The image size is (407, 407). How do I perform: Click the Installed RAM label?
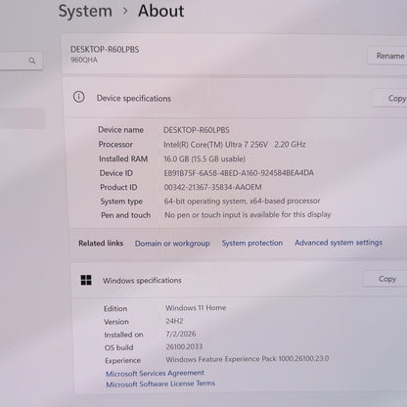pos(123,158)
